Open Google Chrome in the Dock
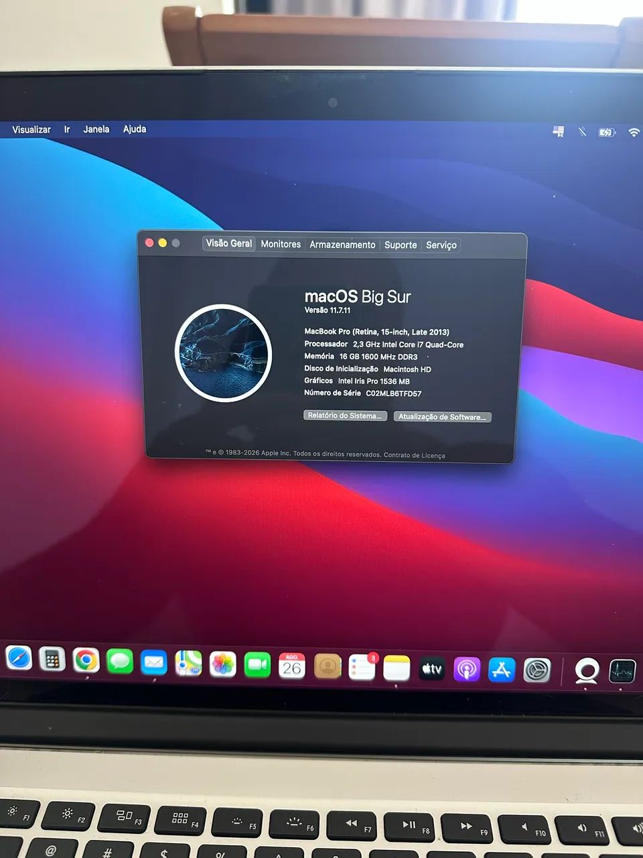The height and width of the screenshot is (858, 643). point(86,660)
